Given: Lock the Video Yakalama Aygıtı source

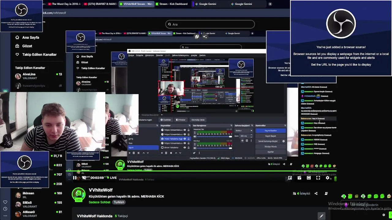Looking at the screenshot, I should [188, 139].
